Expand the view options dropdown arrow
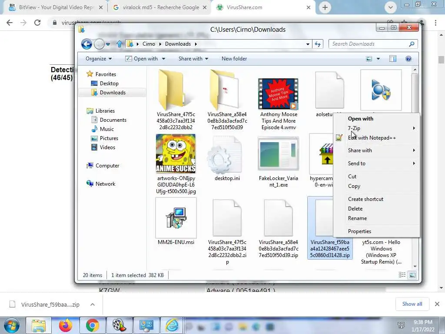This screenshot has width=445, height=334. click(378, 59)
